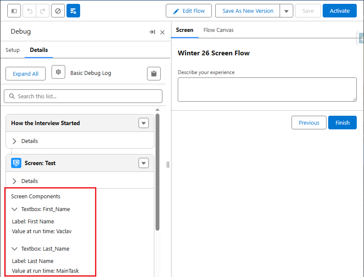Viewport: 364px width, 277px height.
Task: Open Save As New Version dropdown arrow
Action: (286, 11)
